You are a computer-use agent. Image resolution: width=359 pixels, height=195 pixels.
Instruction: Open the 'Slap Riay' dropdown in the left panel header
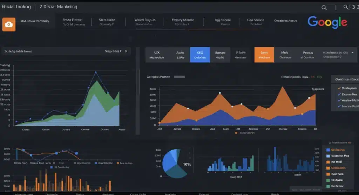click(113, 51)
